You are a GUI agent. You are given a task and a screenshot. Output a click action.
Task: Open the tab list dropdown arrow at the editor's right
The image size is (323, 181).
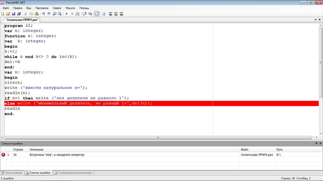click(315, 20)
